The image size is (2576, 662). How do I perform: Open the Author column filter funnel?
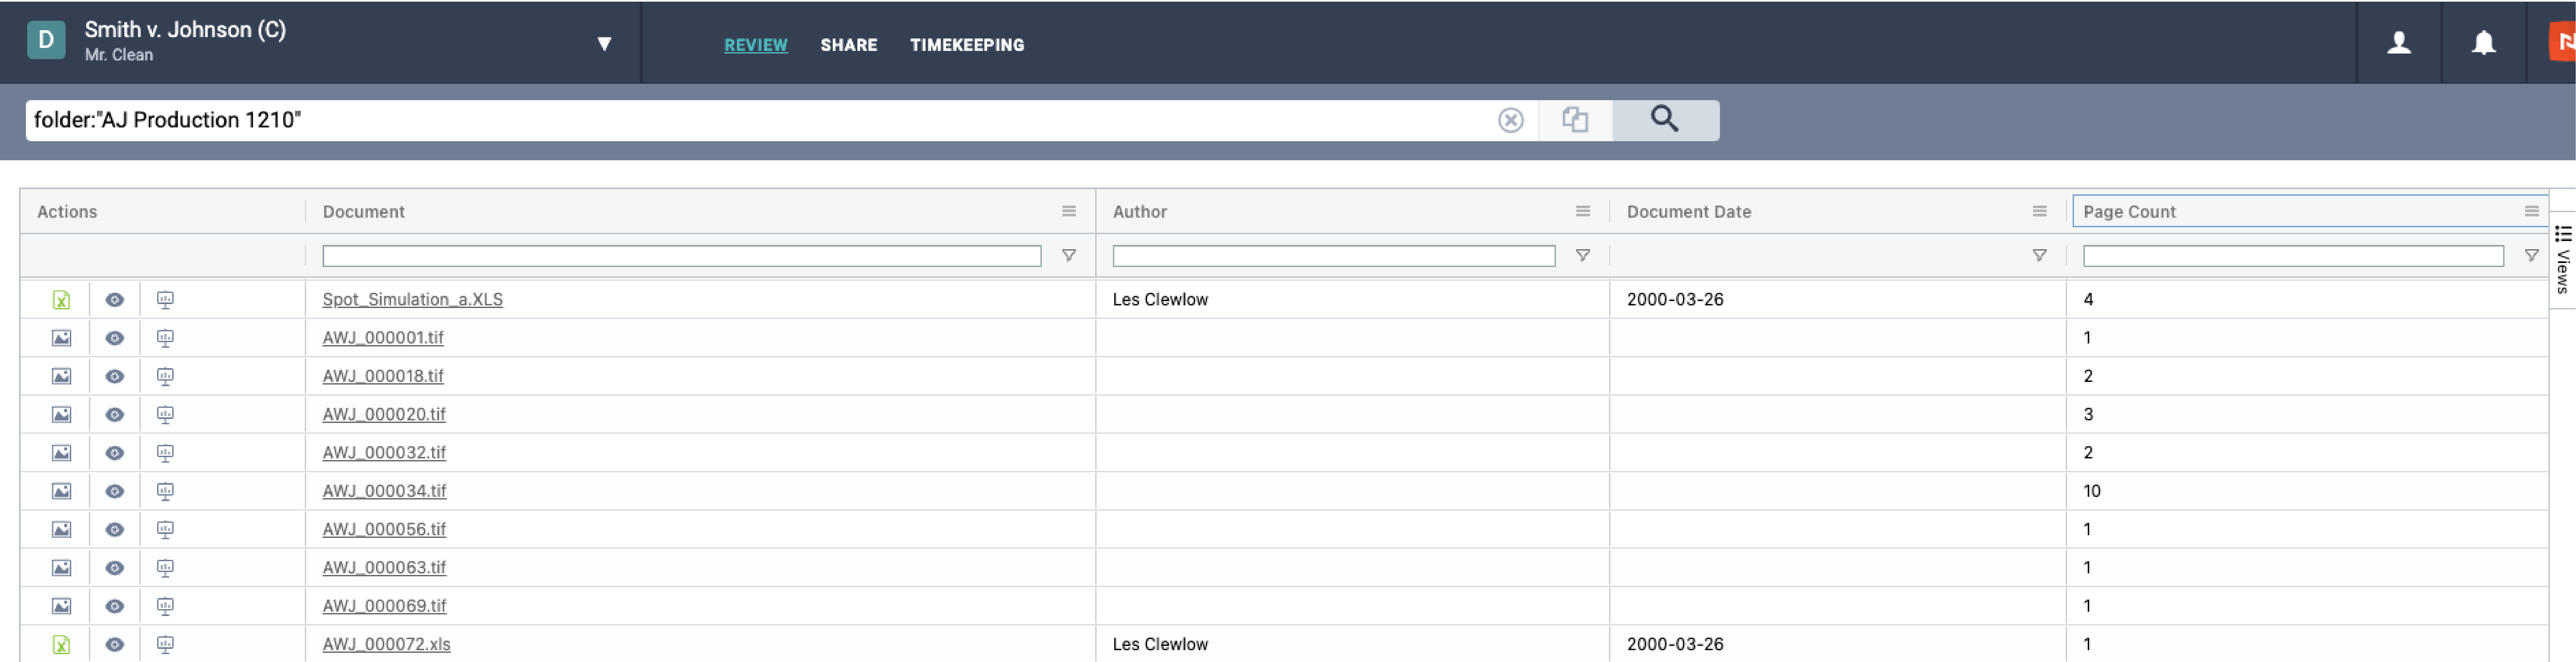[x=1582, y=255]
